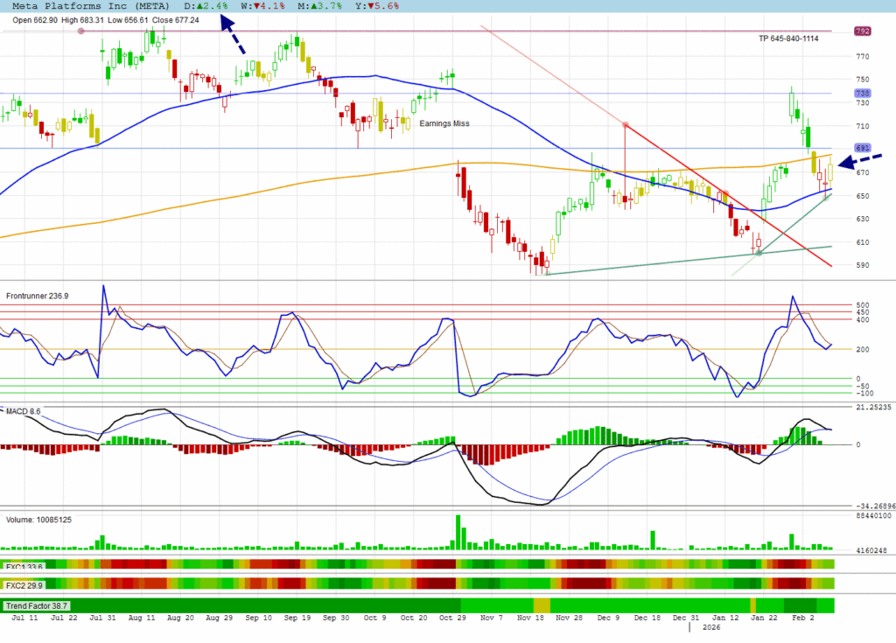Select the red trendline anchor point near Dec 9
Image resolution: width=896 pixels, height=643 pixels.
pyautogui.click(x=625, y=124)
